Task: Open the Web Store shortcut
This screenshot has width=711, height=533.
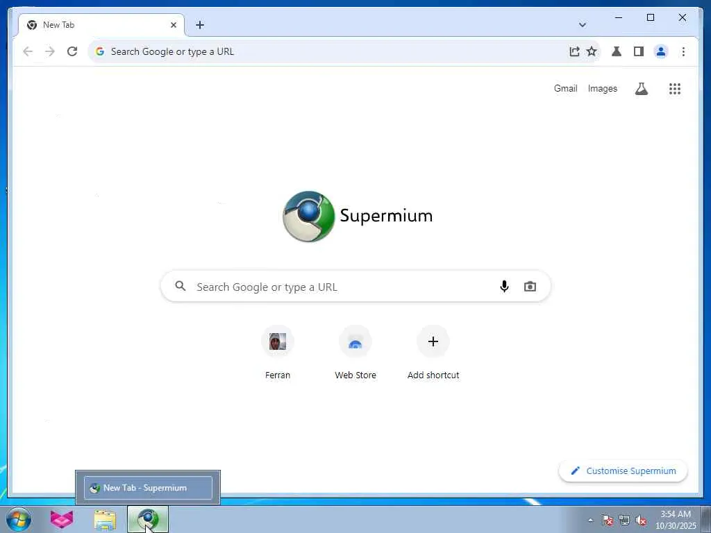Action: tap(355, 353)
